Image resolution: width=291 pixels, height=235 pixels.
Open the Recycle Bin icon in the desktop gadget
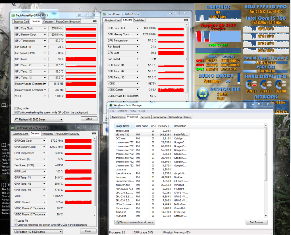tap(203, 93)
